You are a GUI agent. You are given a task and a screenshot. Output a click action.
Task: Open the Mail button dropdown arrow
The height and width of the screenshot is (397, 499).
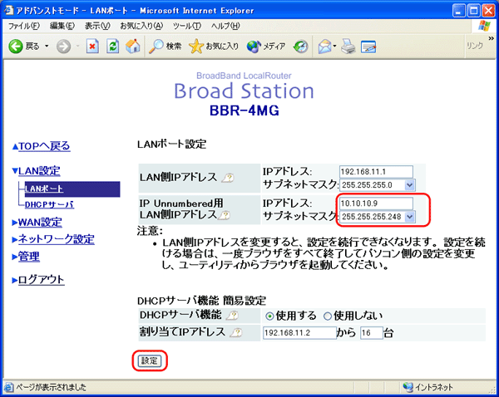point(334,47)
